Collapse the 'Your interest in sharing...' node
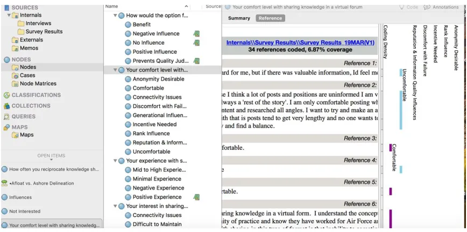 [115, 206]
